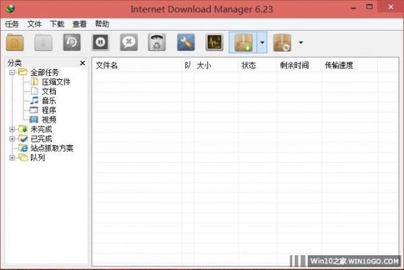
Task: Click the film strip icon beside 视频
Action: pos(34,120)
